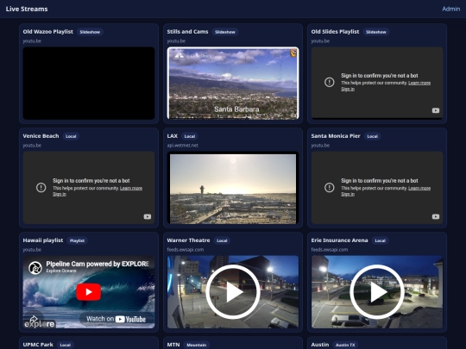Screen dimensions: 466x349
Task: Click the Local tag on Erie Insurance Arena
Action: tap(380, 240)
